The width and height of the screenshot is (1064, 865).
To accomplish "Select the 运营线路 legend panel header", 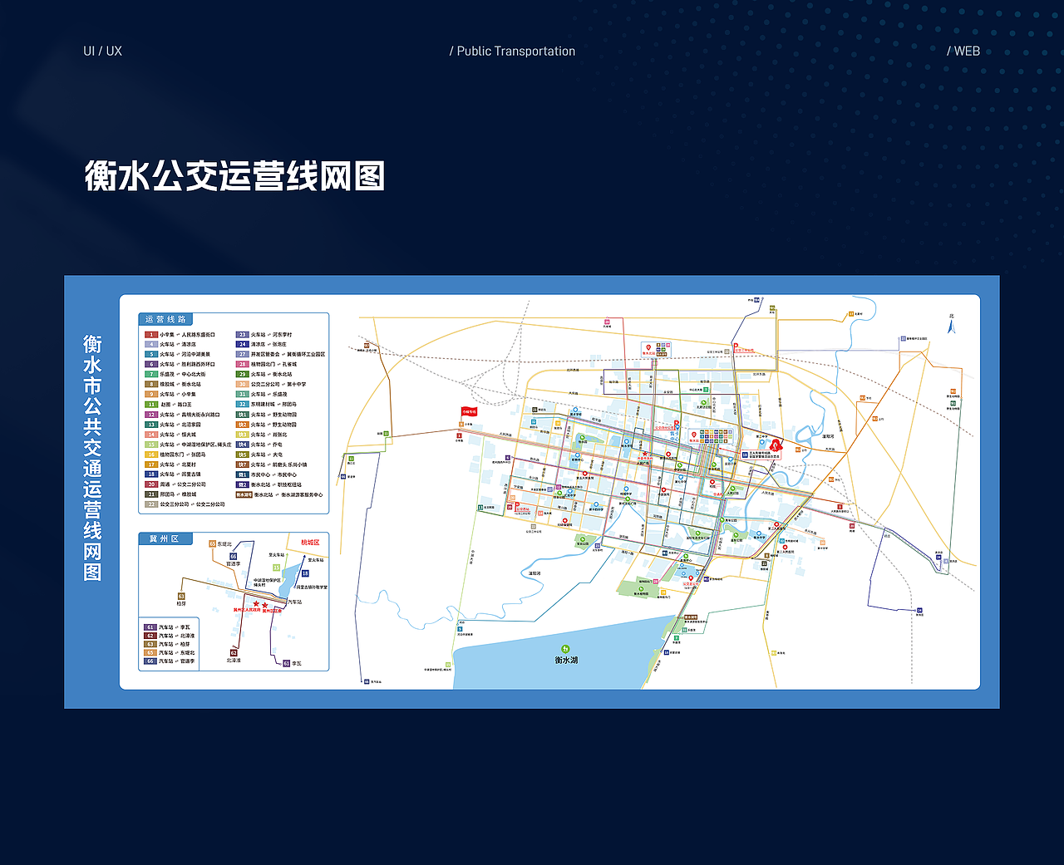I will coord(166,319).
